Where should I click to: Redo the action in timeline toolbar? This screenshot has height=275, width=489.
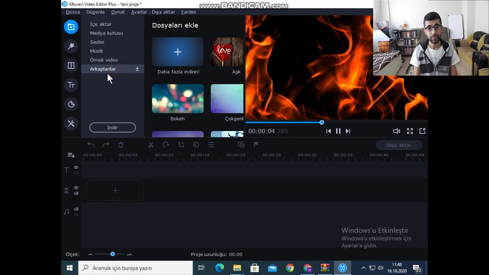[x=106, y=145]
